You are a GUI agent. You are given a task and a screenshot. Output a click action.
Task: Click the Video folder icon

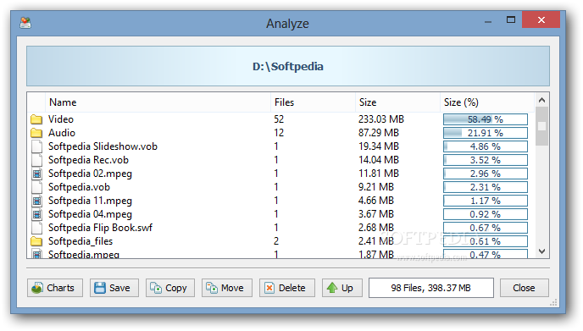pos(36,119)
